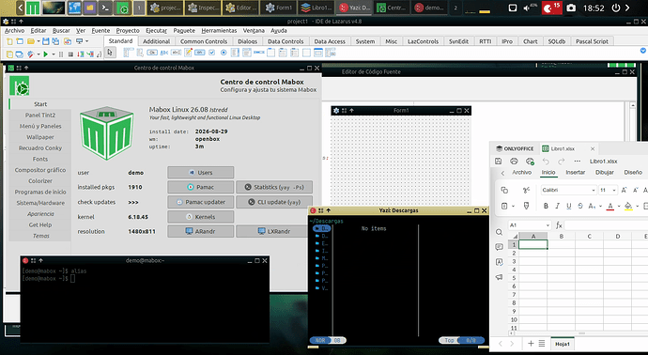
Task: Click the volume icon in system panel
Action: tap(527, 8)
